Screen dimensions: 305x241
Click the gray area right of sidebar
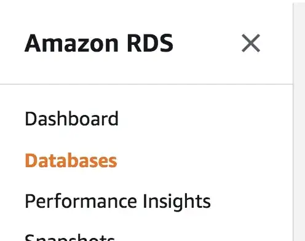pyautogui.click(x=299, y=122)
